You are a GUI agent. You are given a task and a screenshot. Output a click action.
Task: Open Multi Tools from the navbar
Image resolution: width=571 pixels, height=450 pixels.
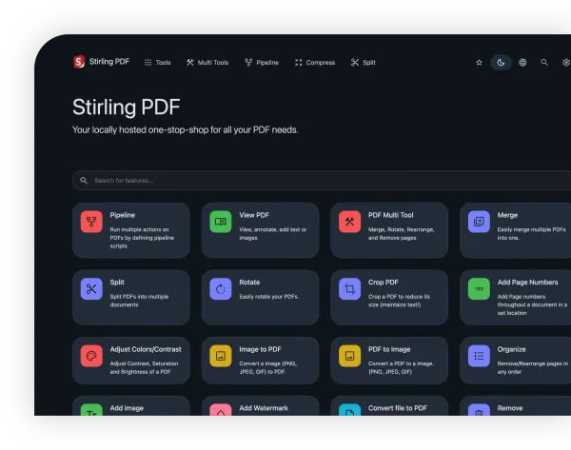(x=207, y=63)
